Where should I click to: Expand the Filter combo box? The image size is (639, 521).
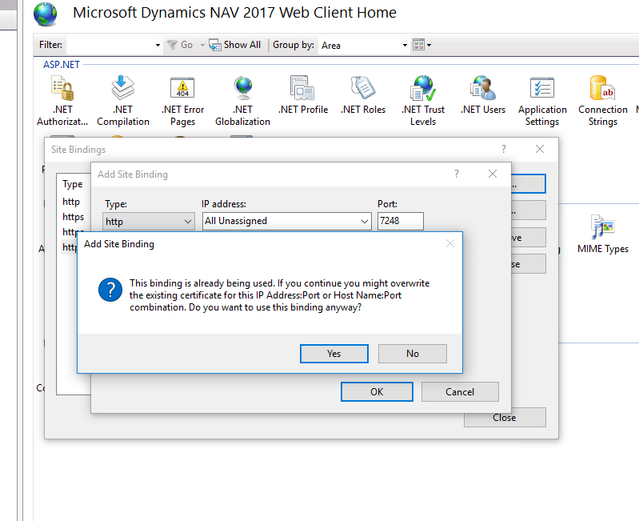[158, 46]
